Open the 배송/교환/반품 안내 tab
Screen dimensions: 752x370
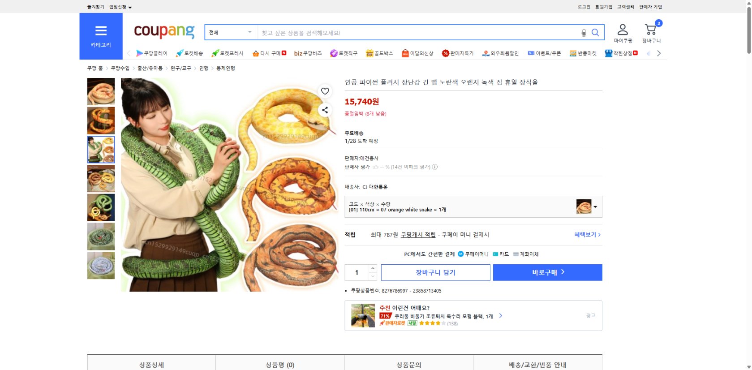click(537, 365)
